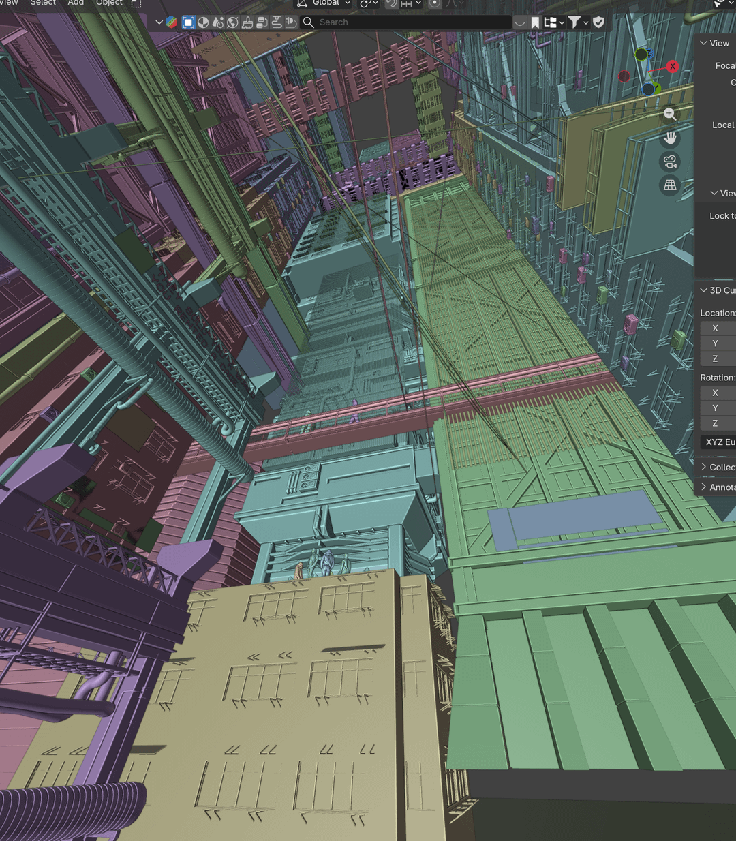736x841 pixels.
Task: Click the red X axis gizmo
Action: coord(673,66)
